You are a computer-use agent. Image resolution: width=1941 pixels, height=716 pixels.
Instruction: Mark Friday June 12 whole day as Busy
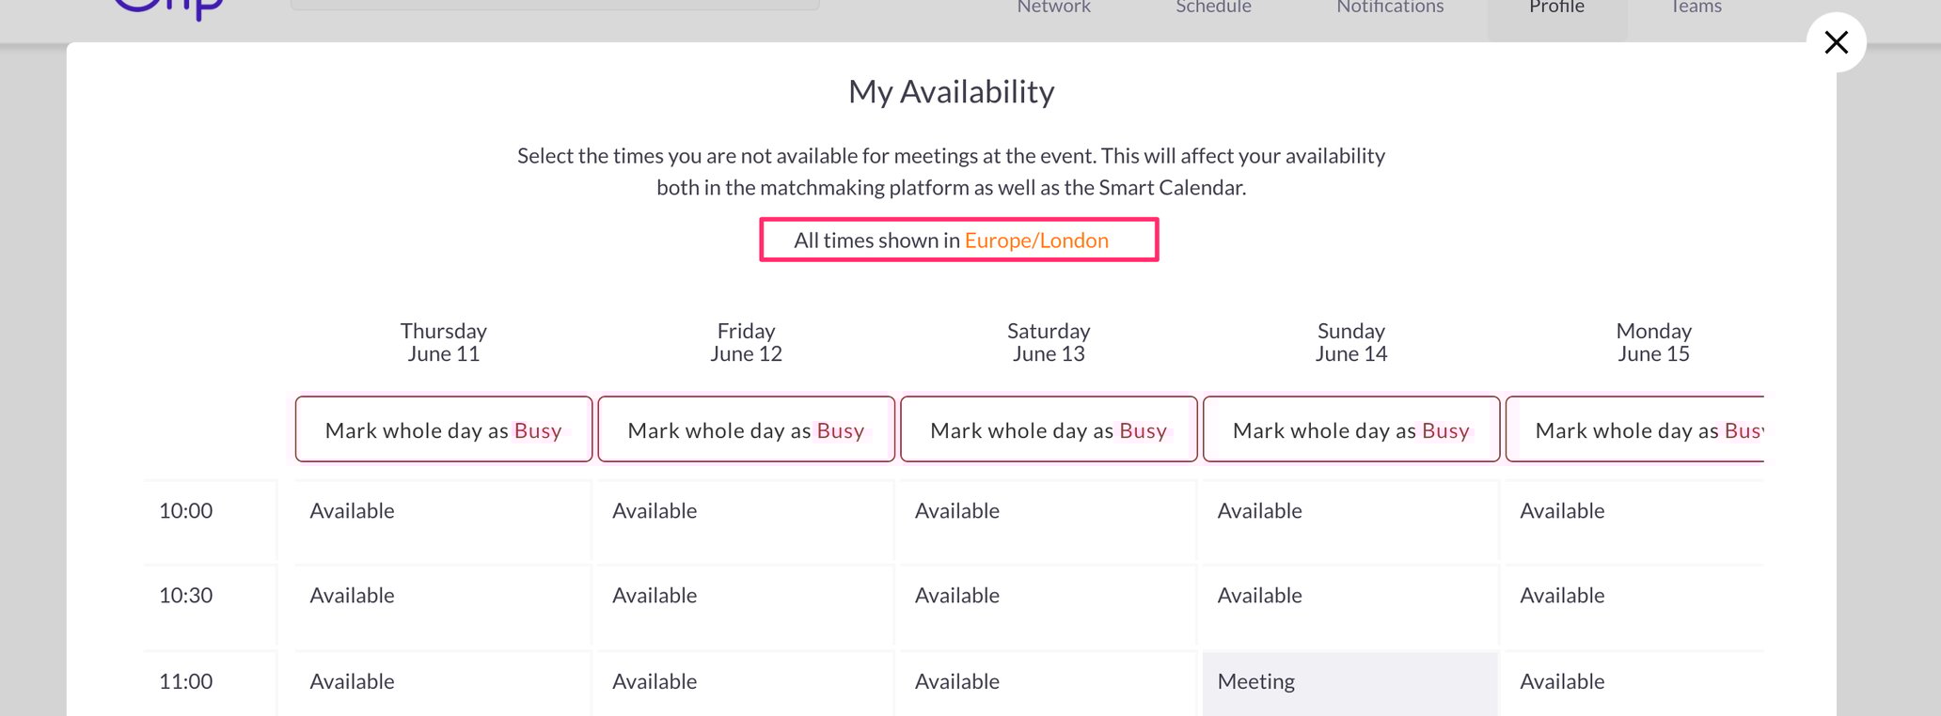coord(746,429)
